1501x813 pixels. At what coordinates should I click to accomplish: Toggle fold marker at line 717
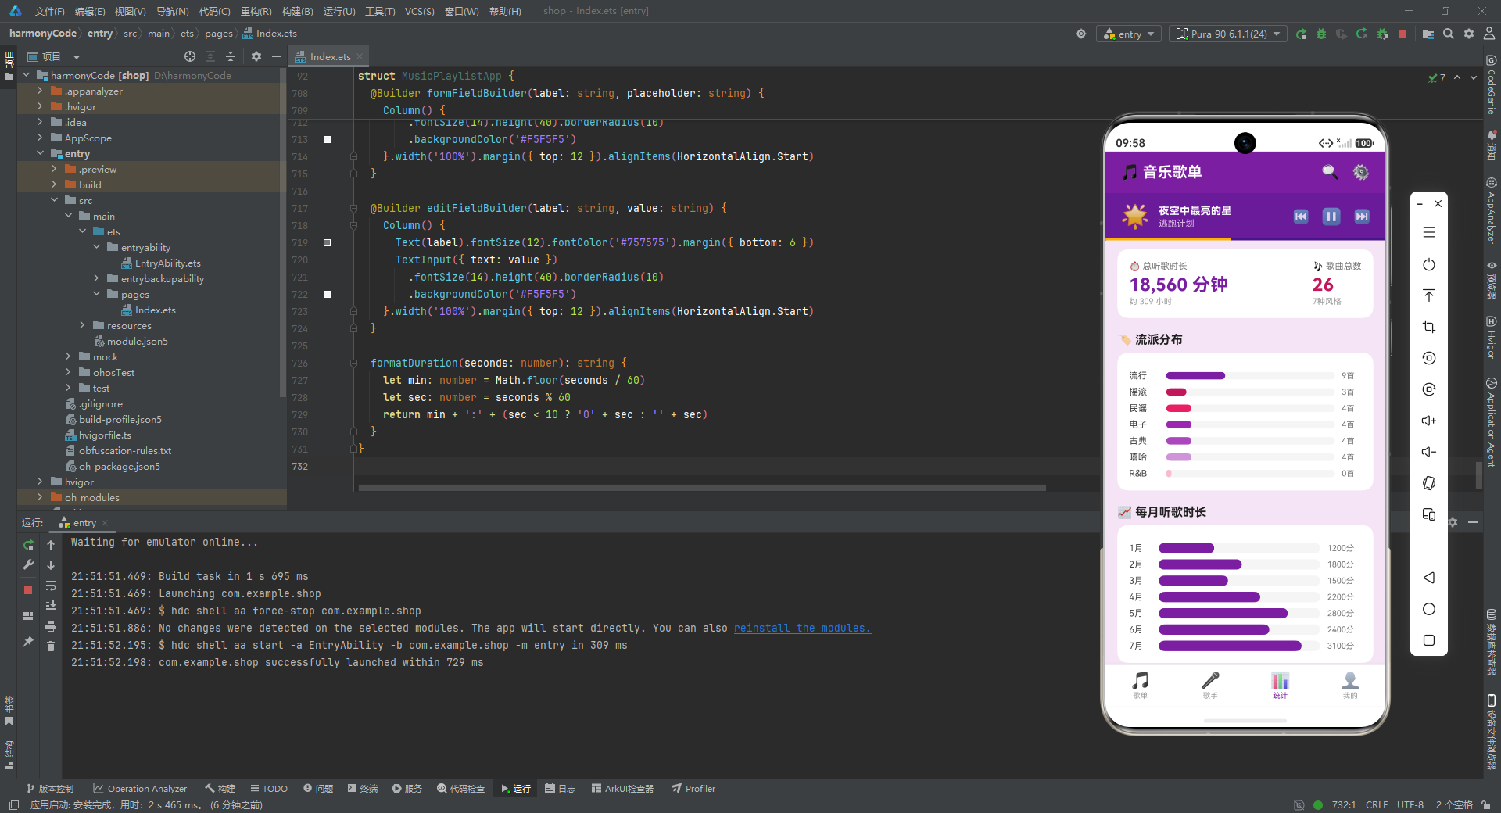[x=353, y=209]
